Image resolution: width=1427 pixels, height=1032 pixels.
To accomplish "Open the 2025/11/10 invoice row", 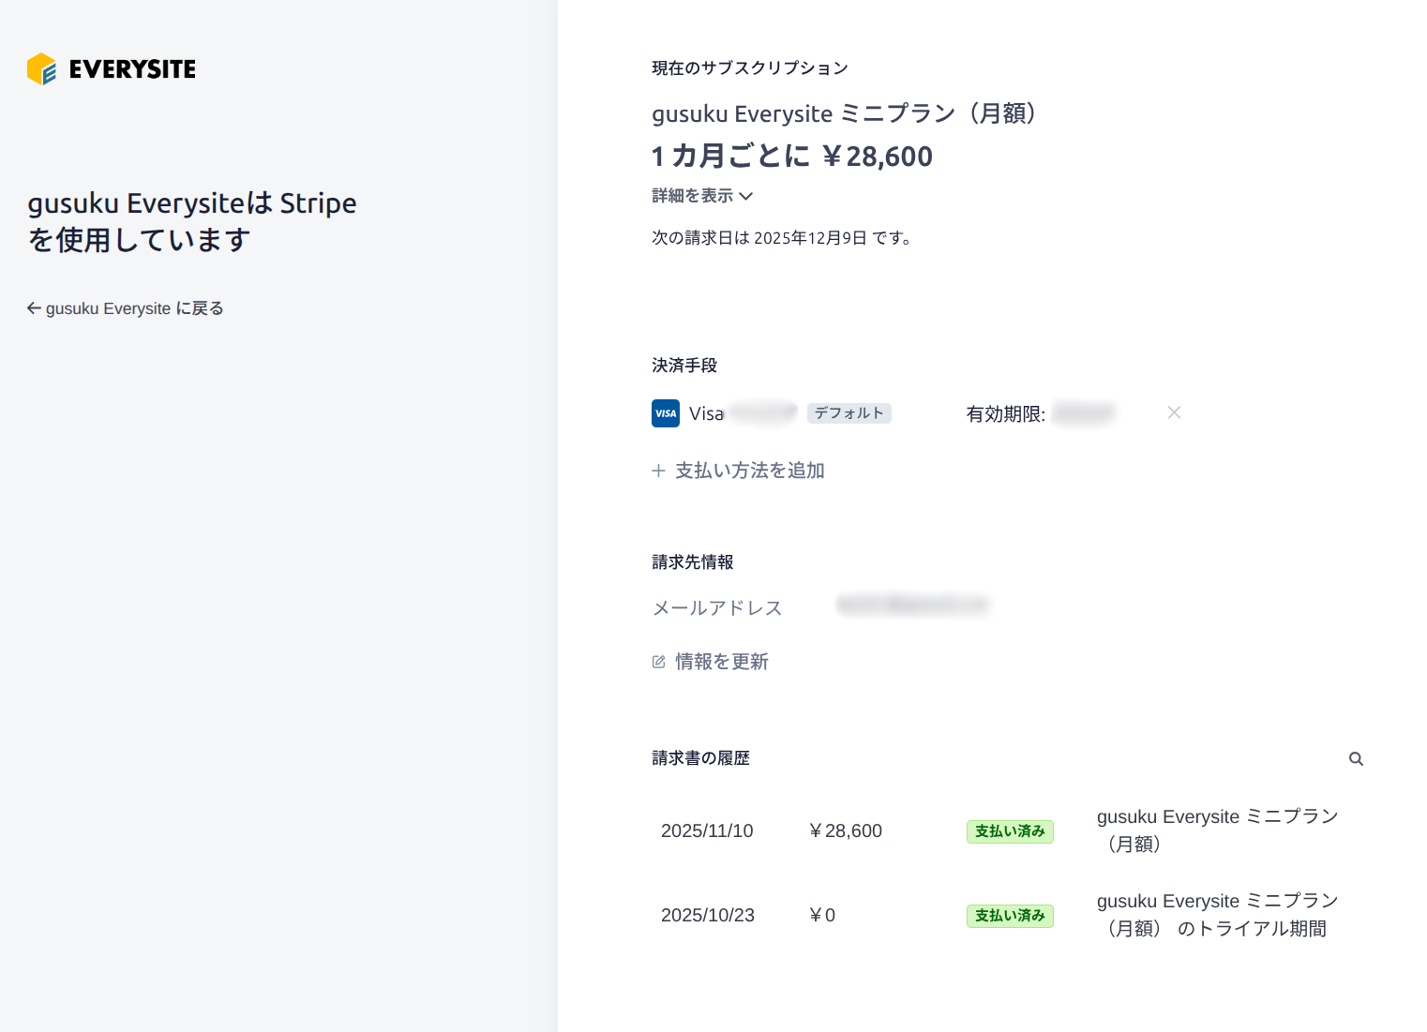I will pos(1008,830).
